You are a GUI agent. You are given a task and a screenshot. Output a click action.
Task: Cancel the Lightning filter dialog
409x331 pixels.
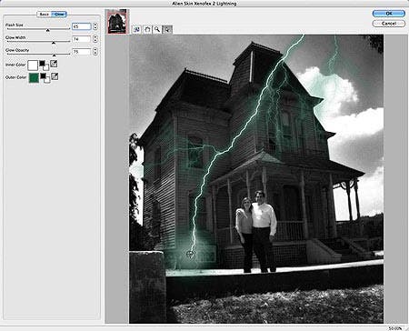pos(389,24)
